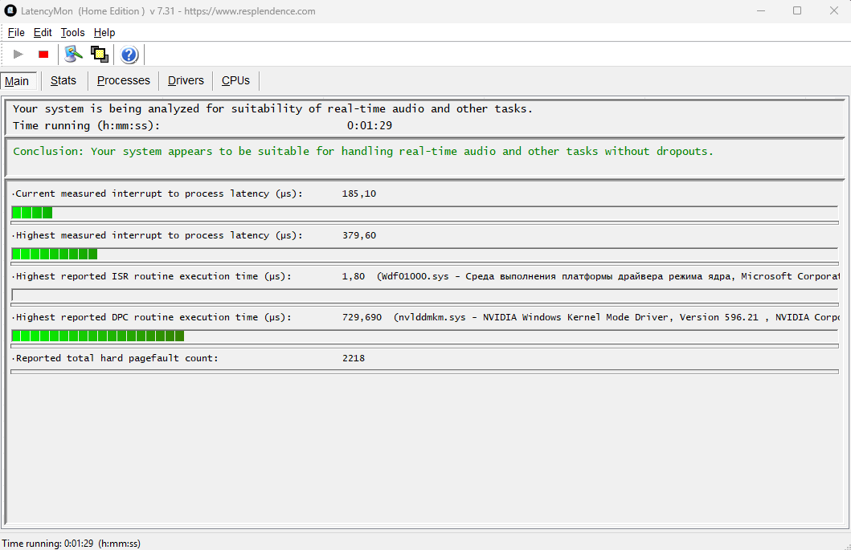Click the 'Reported total hard pagefault count' label
This screenshot has width=851, height=550.
117,359
